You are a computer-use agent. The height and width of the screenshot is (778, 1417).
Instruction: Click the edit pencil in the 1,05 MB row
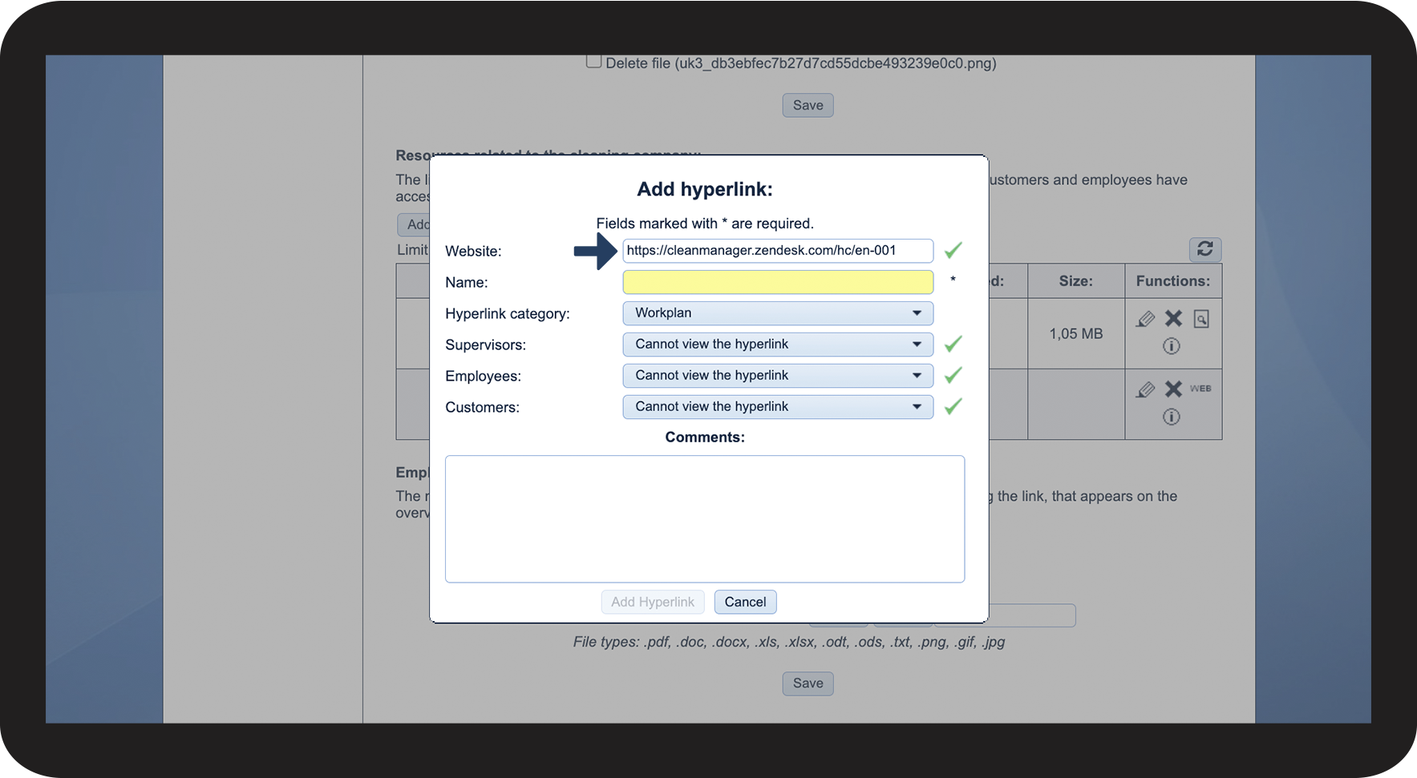click(x=1145, y=319)
